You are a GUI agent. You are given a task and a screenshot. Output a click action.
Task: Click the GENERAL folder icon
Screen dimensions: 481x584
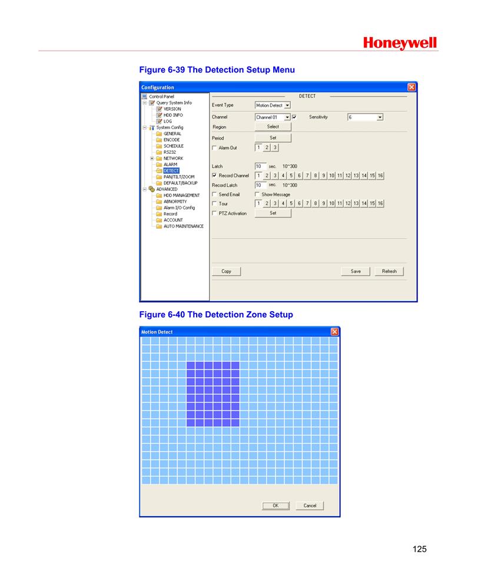[159, 134]
